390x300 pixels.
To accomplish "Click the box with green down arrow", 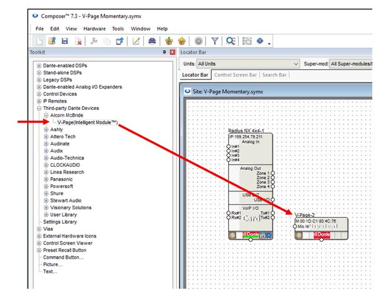I will 169,41.
